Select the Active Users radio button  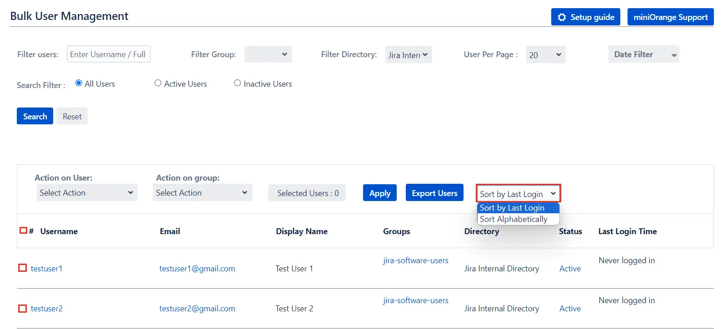click(x=158, y=83)
